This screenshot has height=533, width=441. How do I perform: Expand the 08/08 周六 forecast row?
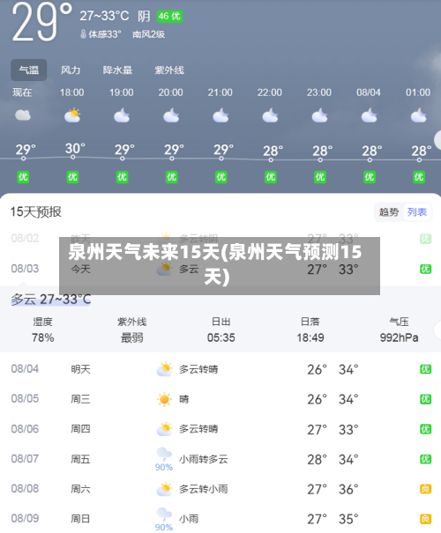point(220,489)
